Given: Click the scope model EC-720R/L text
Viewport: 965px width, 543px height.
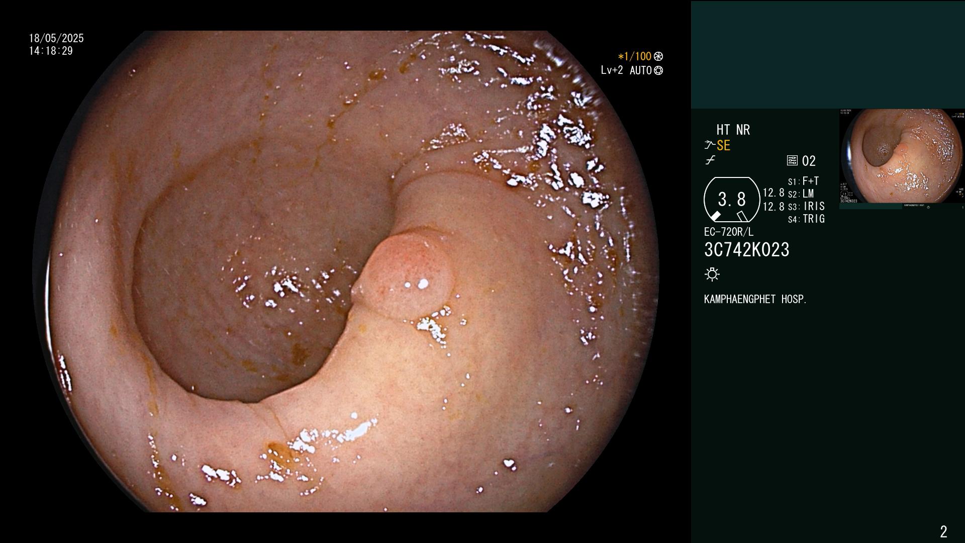Looking at the screenshot, I should [x=729, y=232].
